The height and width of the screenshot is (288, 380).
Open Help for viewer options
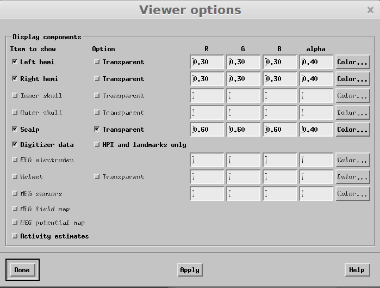pos(357,270)
